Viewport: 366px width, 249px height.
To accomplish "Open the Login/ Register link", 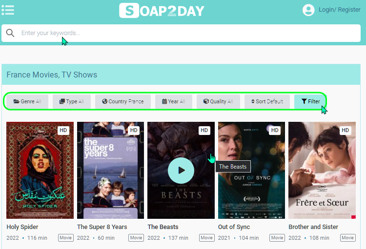I will click(x=339, y=10).
